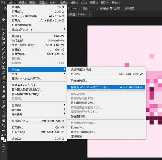This screenshot has width=162, height=160.
Task: Open the 滤镜(T) menu
Action: pos(74,2)
